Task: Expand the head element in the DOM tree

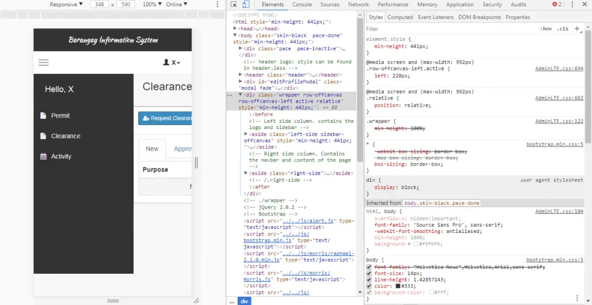Action: tap(235, 28)
